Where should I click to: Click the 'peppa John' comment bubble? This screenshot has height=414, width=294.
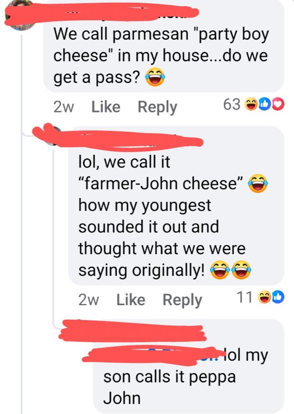click(x=189, y=366)
